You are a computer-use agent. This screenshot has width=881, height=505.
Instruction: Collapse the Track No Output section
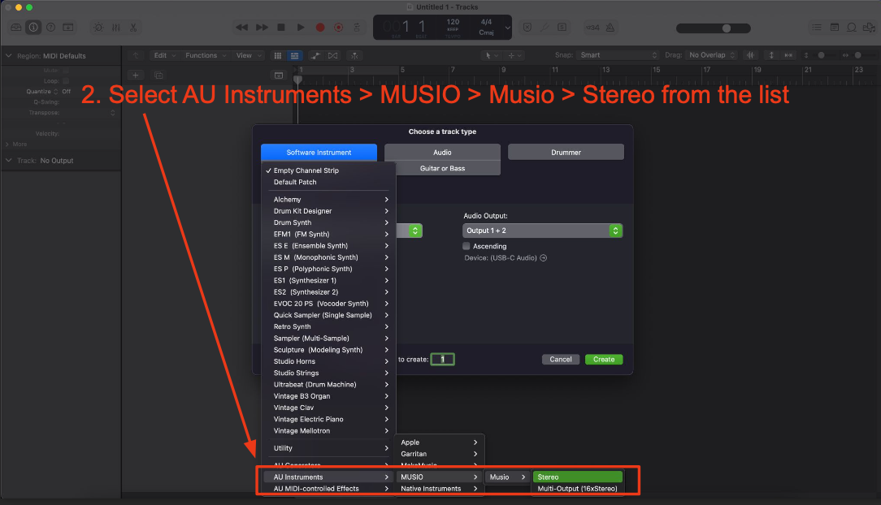point(8,161)
